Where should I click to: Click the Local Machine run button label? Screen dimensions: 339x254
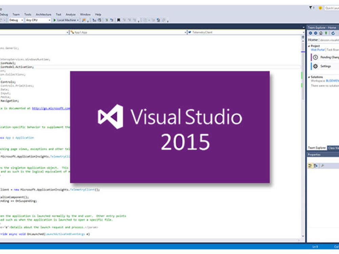(x=66, y=20)
